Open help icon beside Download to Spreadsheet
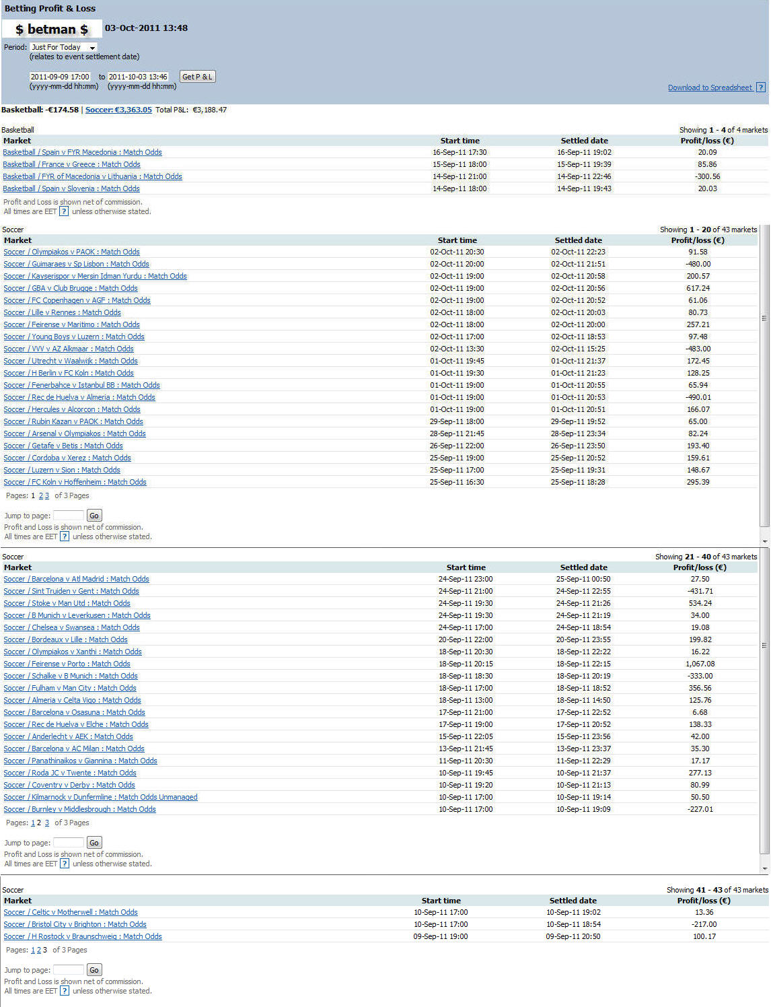 [x=760, y=88]
